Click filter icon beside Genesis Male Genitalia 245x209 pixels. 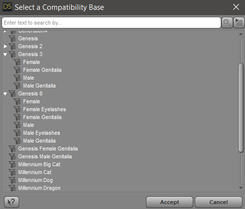(13, 156)
